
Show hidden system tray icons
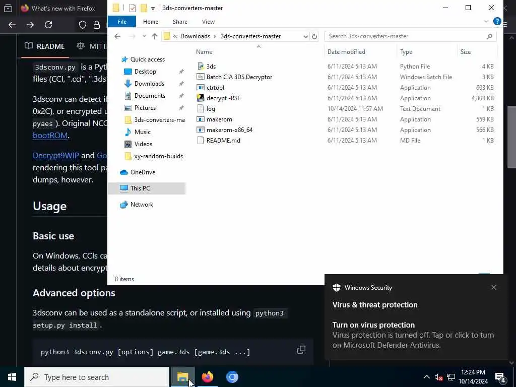click(x=426, y=377)
